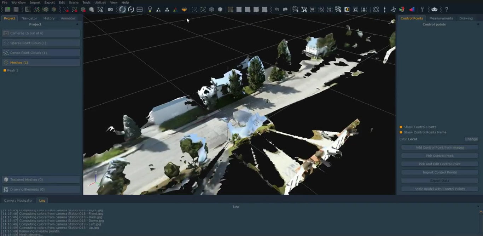Expand the Textured Meshes section
Viewport: 483px width, 236px height.
coord(41,179)
